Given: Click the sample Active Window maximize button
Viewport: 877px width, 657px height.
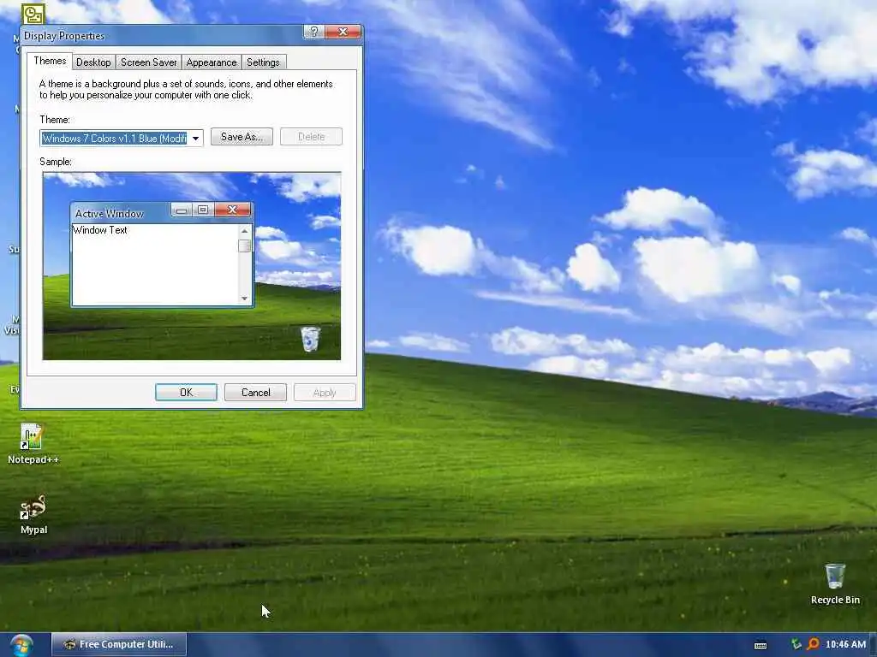Looking at the screenshot, I should [x=203, y=210].
